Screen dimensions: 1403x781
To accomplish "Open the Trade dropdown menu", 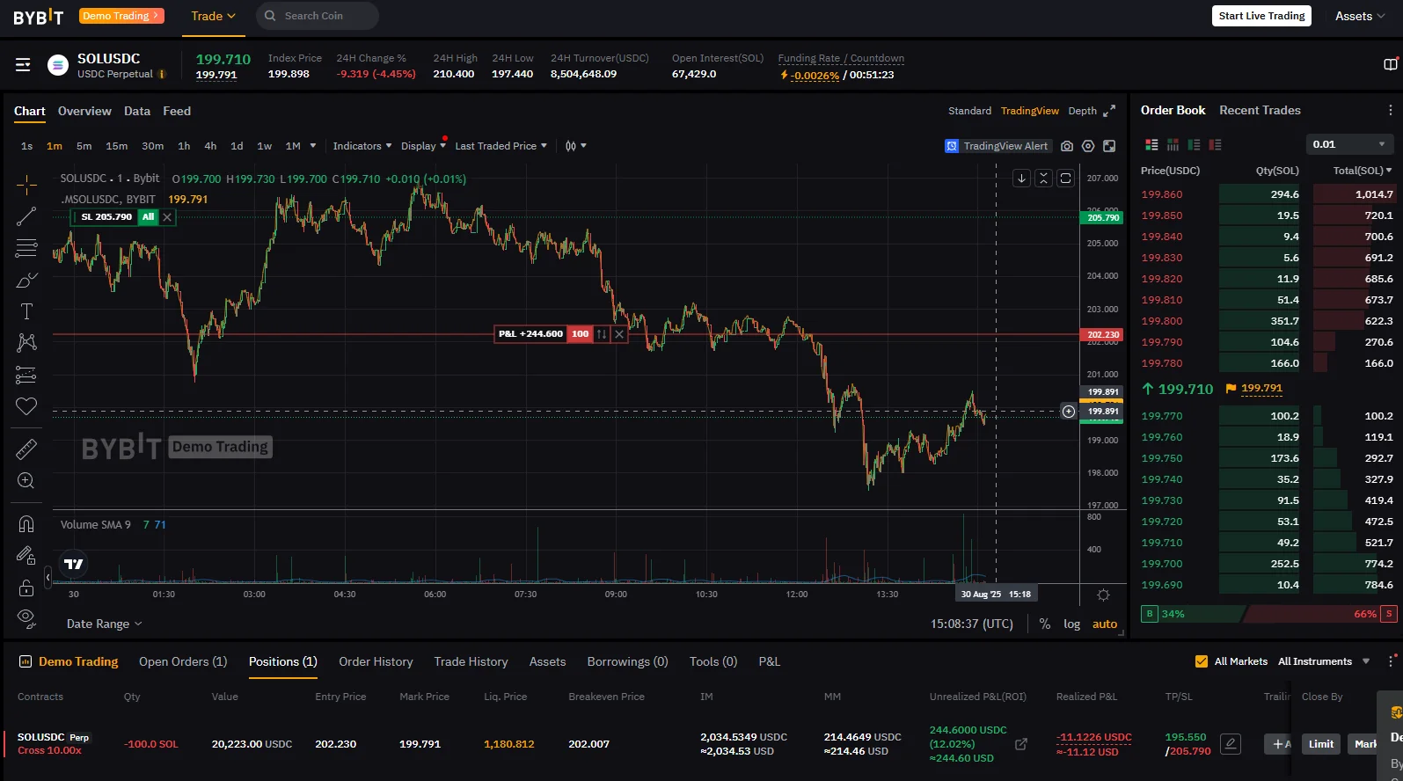I will [214, 16].
